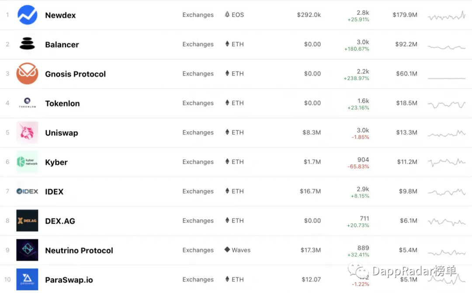Screen dimensions: 472x293
Task: Open the Newdex blue logo icon
Action: pos(27,15)
